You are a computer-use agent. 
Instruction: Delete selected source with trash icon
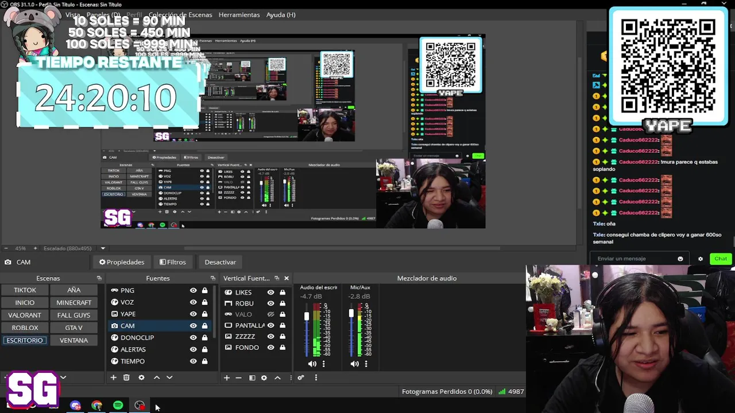tap(126, 377)
